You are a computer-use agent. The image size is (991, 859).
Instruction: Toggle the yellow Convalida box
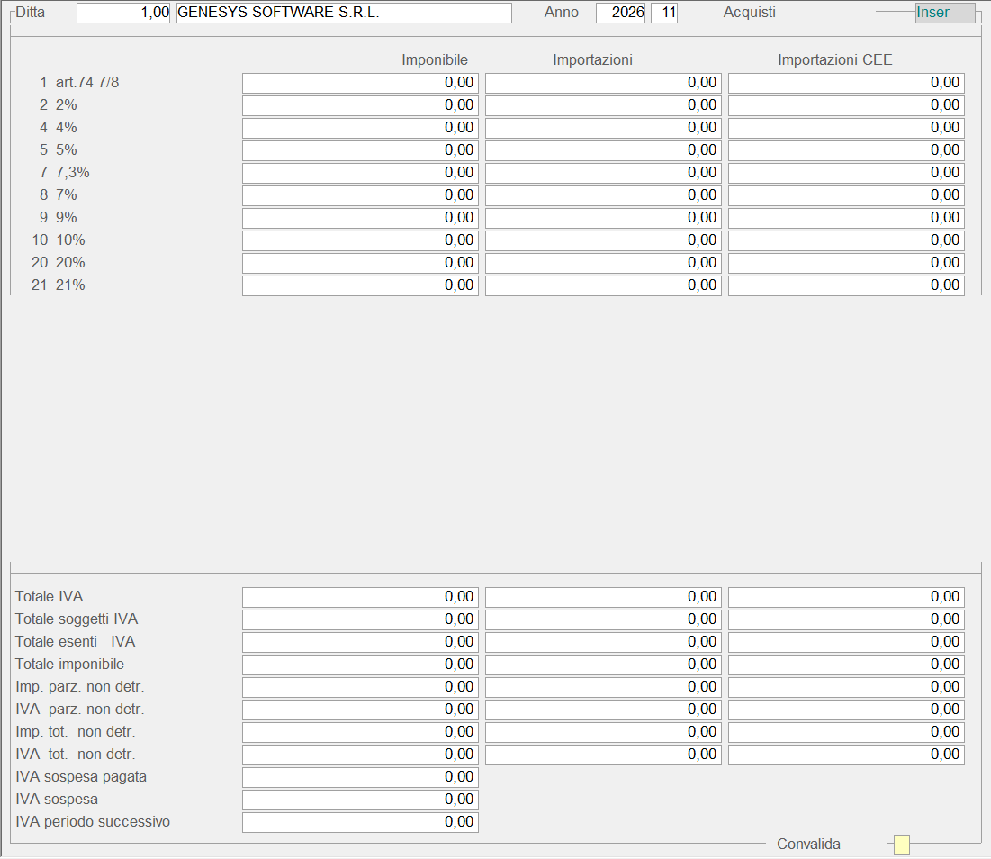point(901,845)
